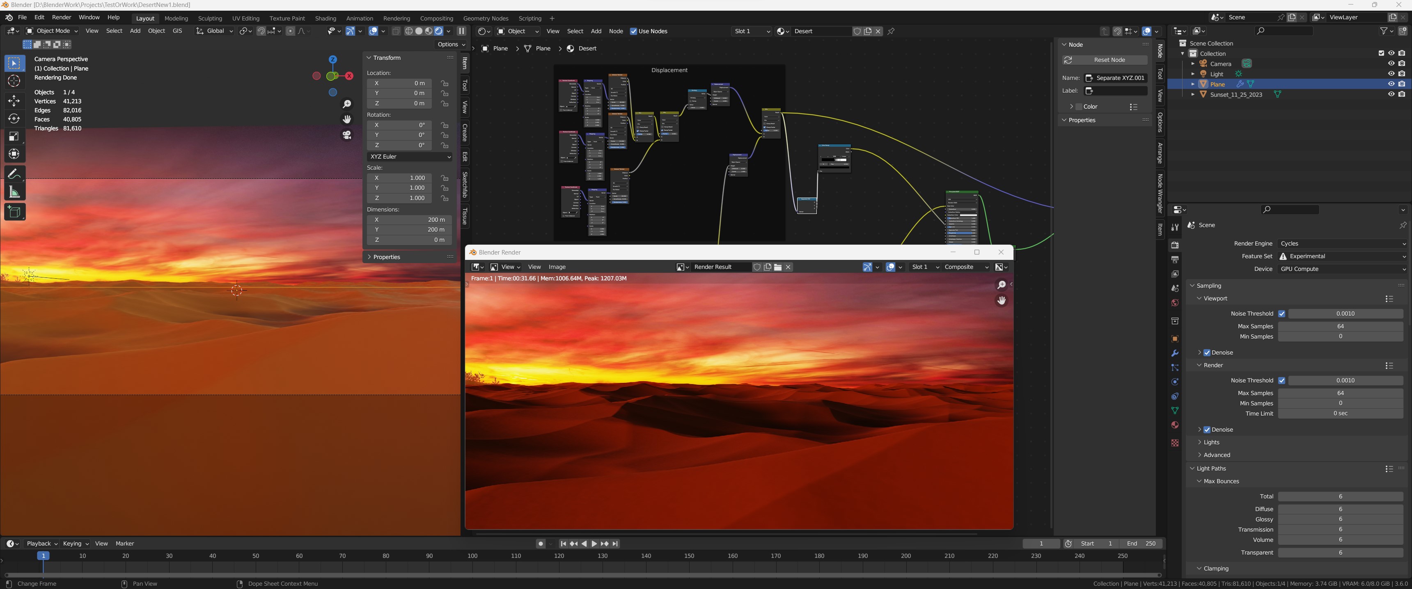Open the Window menu
Viewport: 1412px width, 589px height.
tap(89, 18)
